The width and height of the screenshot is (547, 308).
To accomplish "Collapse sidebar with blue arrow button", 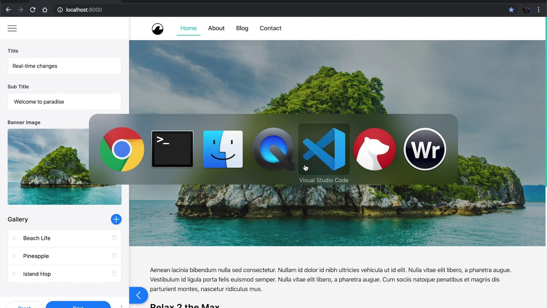I will [138, 295].
